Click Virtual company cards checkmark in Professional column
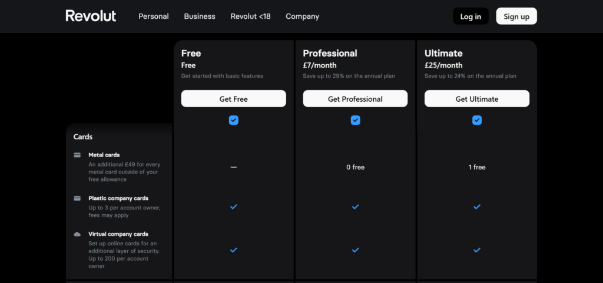603x283 pixels. point(355,249)
